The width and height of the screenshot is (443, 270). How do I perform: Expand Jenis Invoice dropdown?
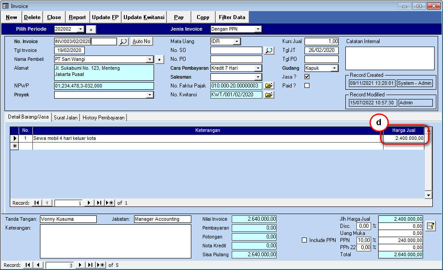pos(258,29)
